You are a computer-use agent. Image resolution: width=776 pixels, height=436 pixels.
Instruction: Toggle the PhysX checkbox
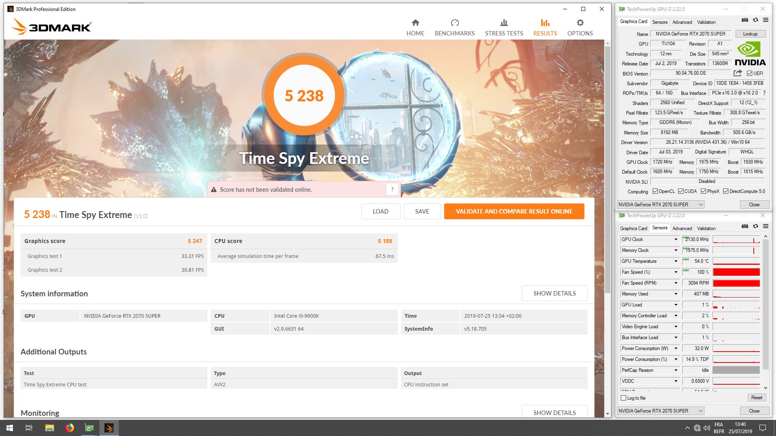[x=703, y=191]
